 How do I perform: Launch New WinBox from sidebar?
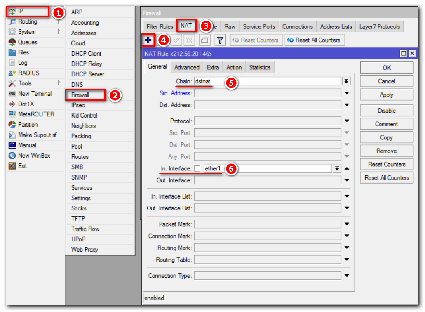34,156
